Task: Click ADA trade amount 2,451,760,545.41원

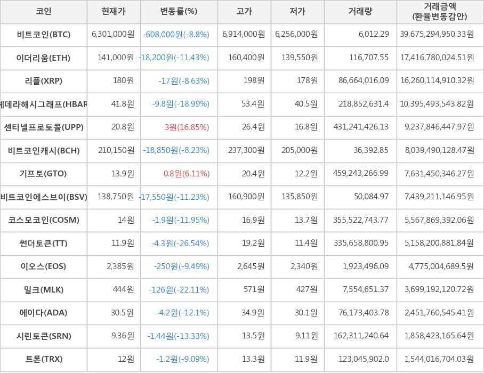Action: point(439,313)
